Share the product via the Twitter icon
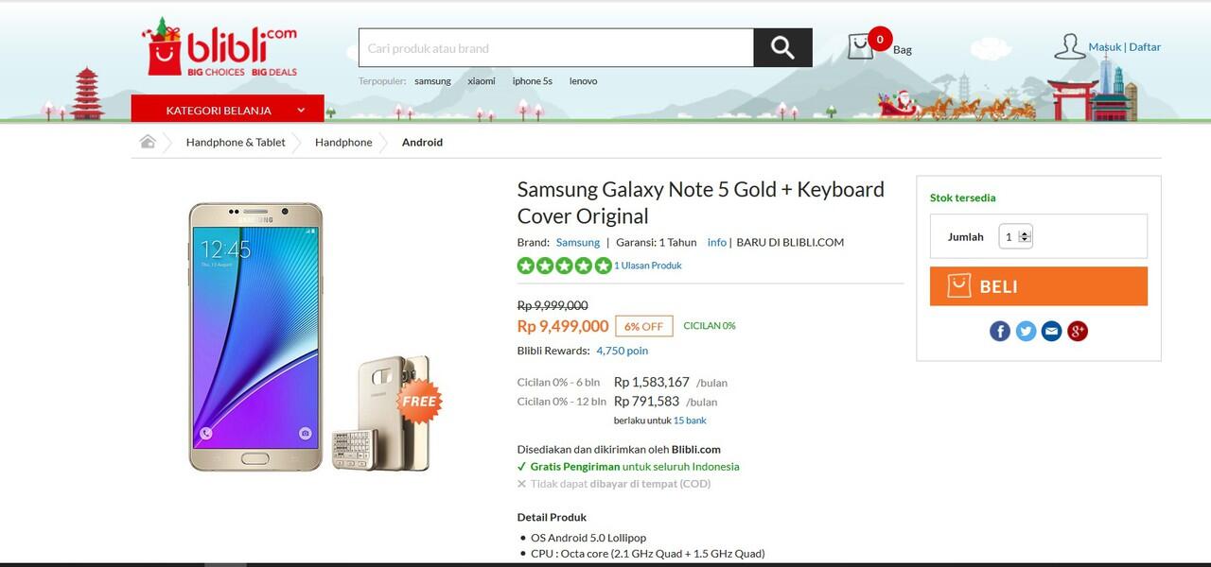This screenshot has height=567, width=1211. 1026,331
